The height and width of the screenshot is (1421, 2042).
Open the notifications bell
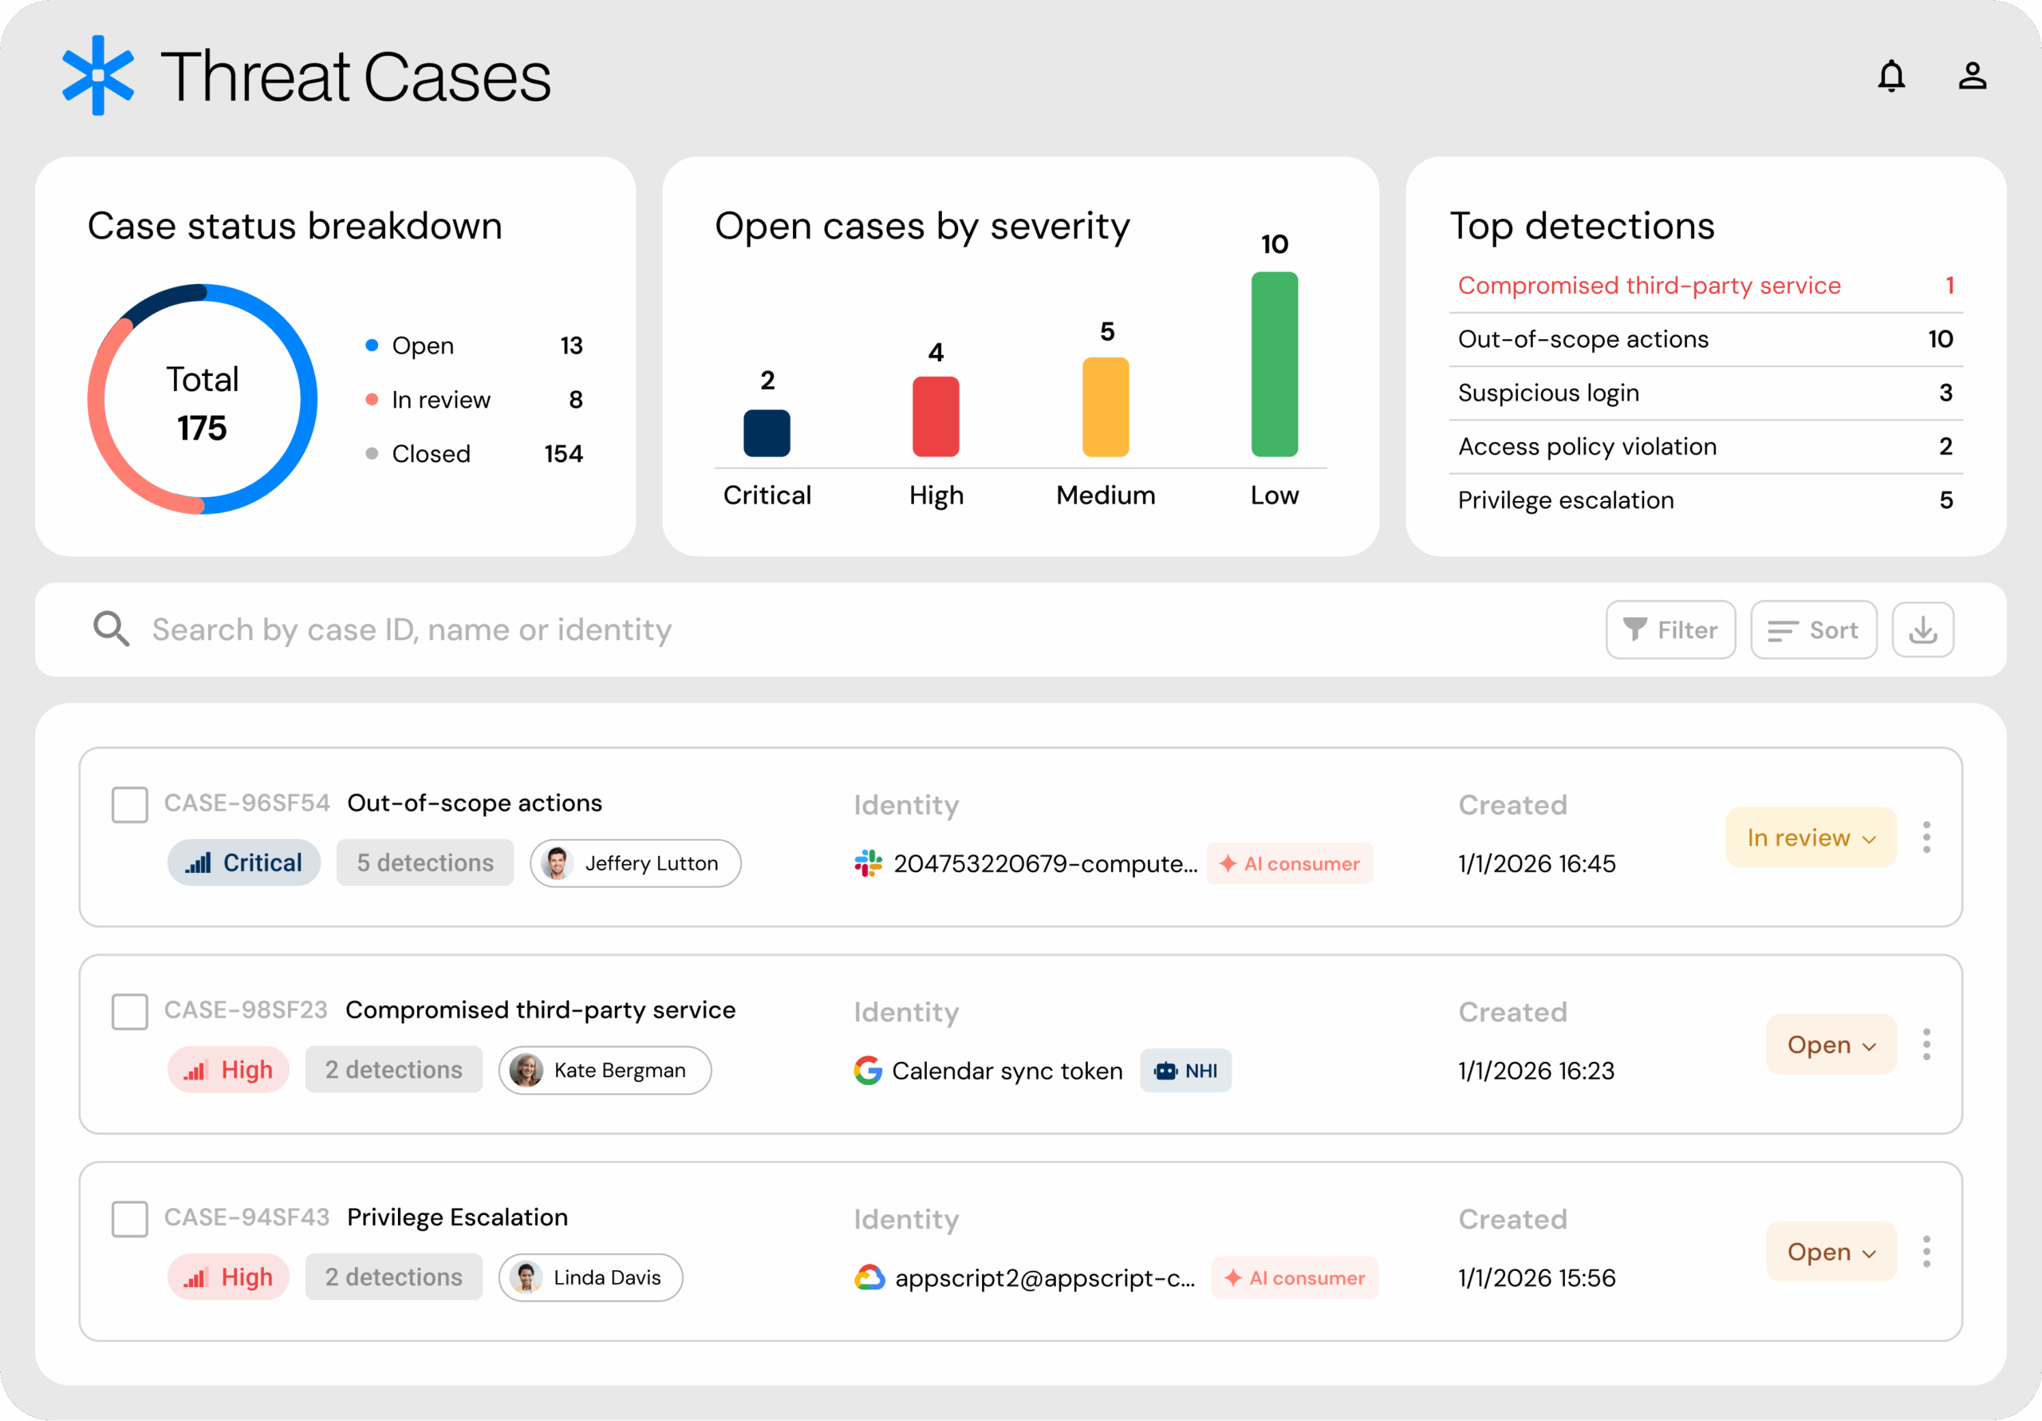1890,77
